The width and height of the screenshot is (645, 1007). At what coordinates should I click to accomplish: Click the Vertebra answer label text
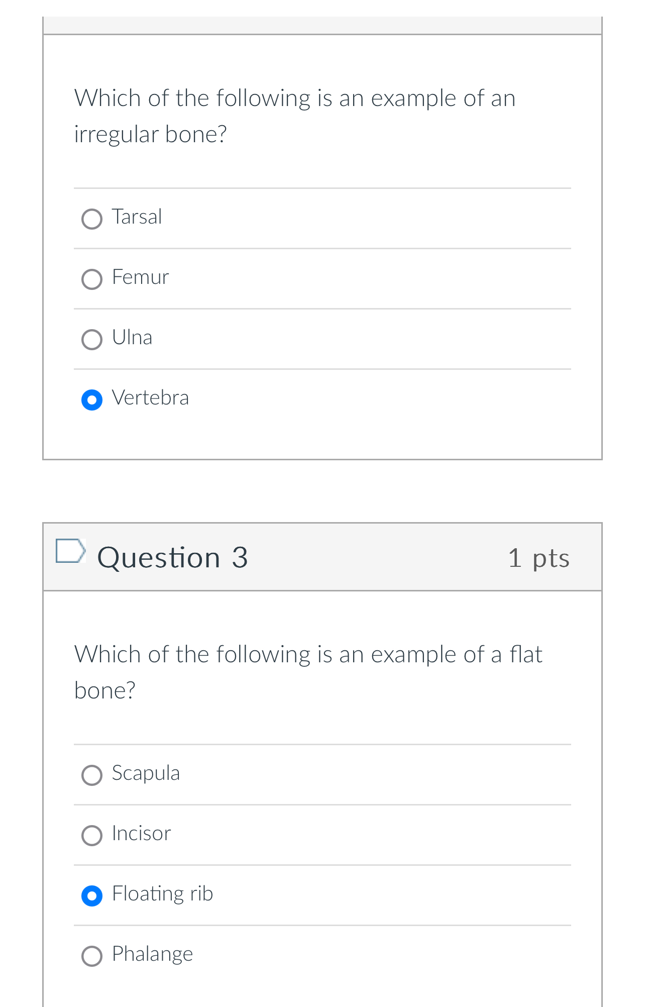click(150, 397)
